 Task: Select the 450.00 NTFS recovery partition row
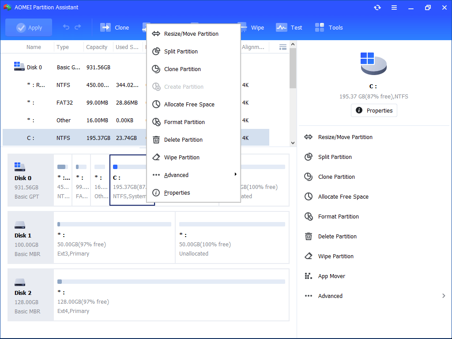point(136,85)
